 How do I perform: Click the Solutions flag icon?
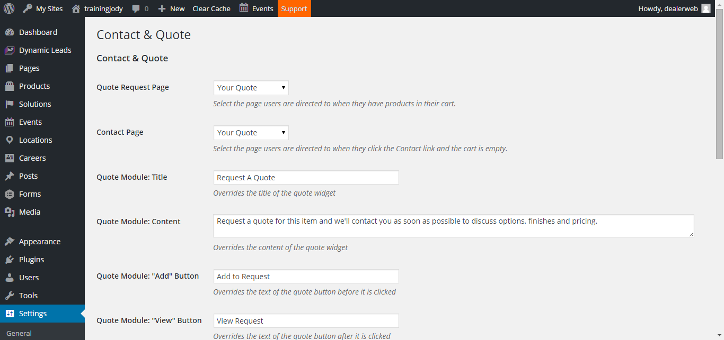pos(10,104)
